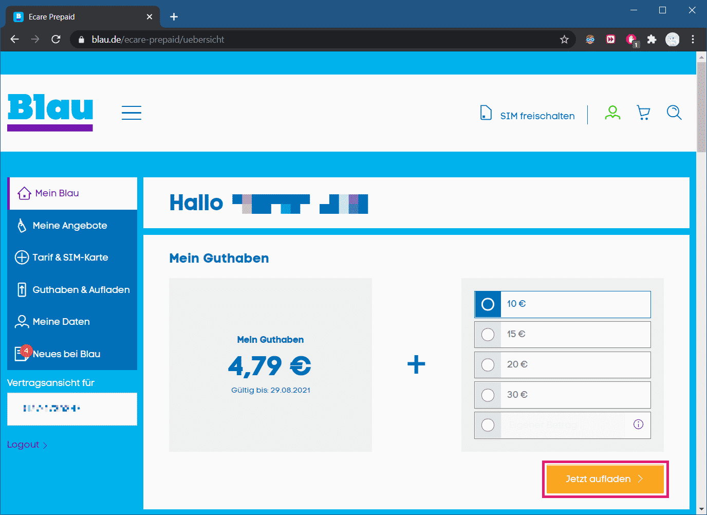Viewport: 707px width, 515px height.
Task: Go back with browser back arrow
Action: tap(14, 40)
